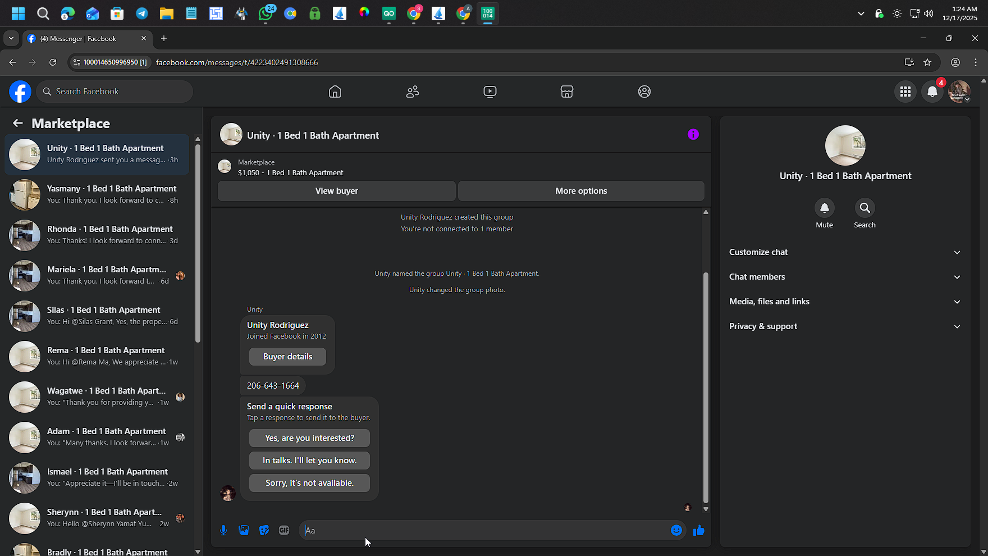The image size is (988, 556).
Task: Show hidden system tray icons
Action: point(861,13)
